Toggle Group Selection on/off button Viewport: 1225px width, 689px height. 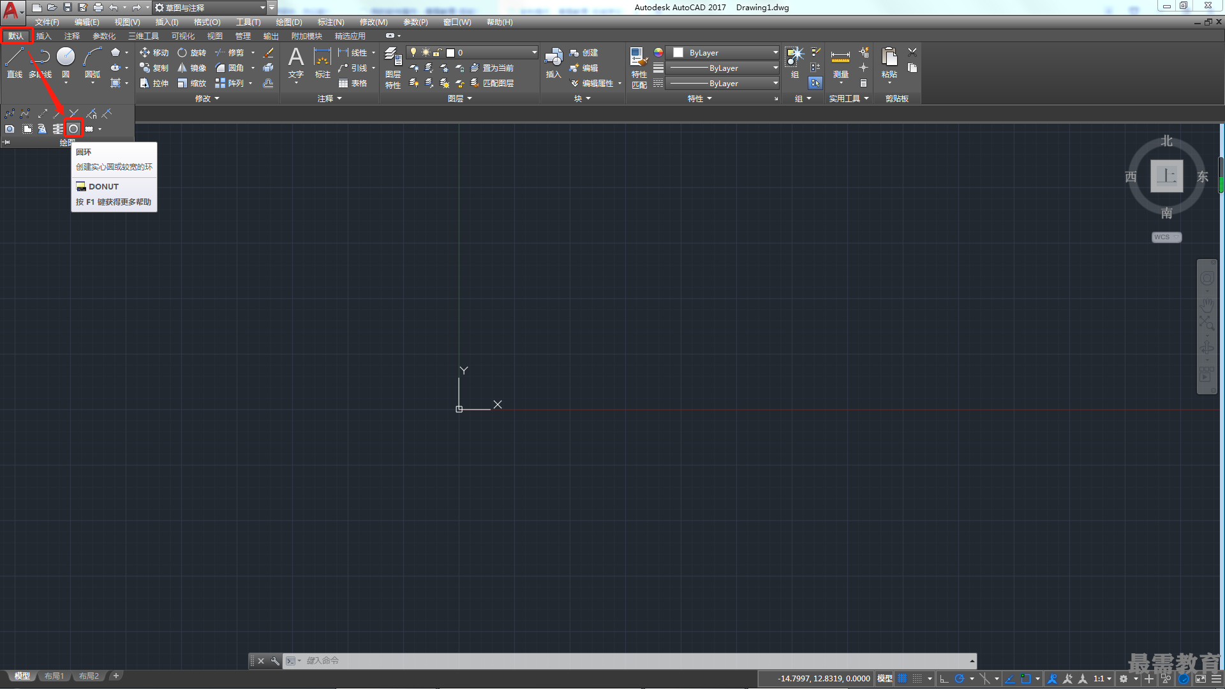(x=815, y=83)
